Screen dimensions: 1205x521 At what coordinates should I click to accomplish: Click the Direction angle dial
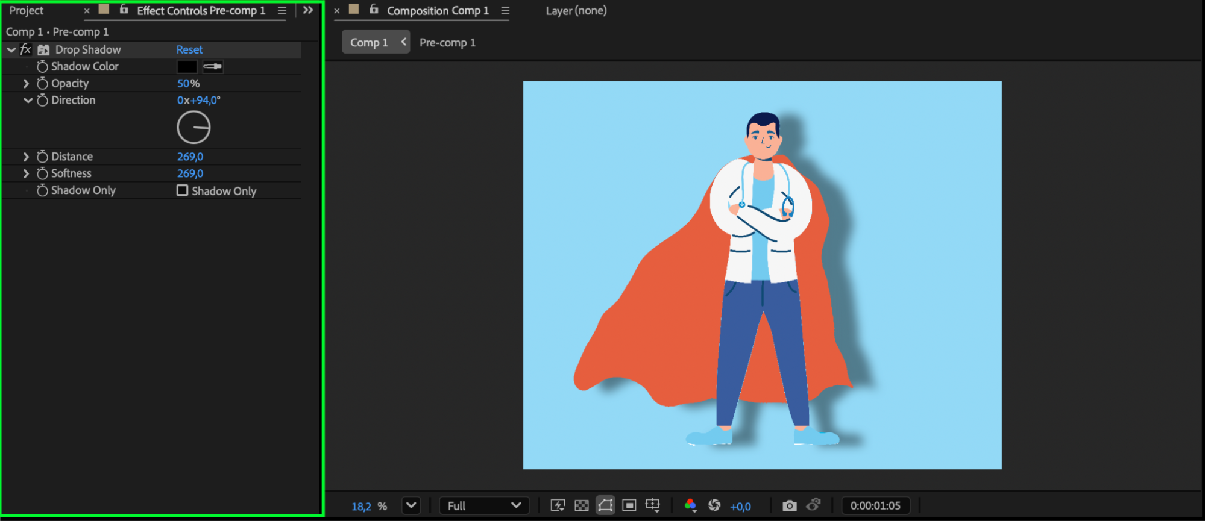193,127
